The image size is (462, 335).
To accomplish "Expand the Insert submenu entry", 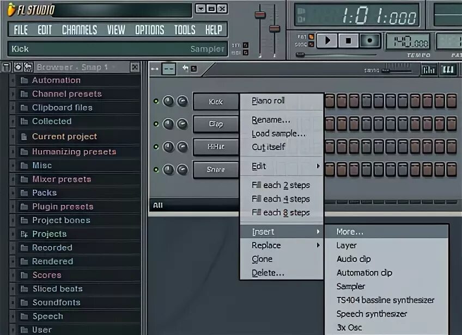I will 282,232.
